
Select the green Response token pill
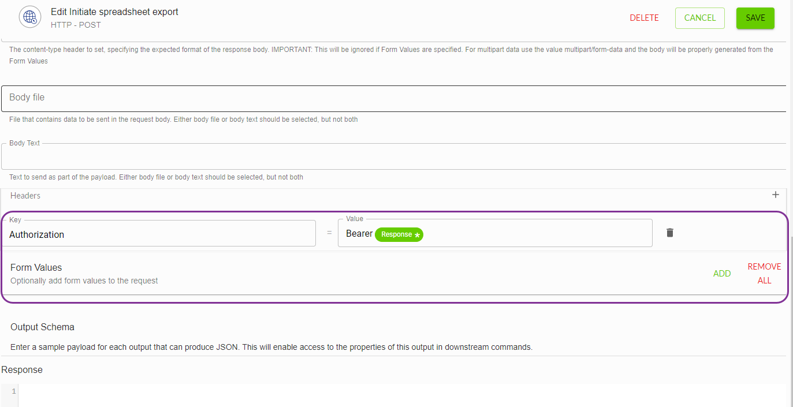pyautogui.click(x=399, y=234)
